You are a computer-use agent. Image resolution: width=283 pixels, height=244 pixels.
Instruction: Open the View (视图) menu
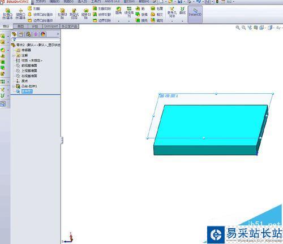click(x=68, y=2)
